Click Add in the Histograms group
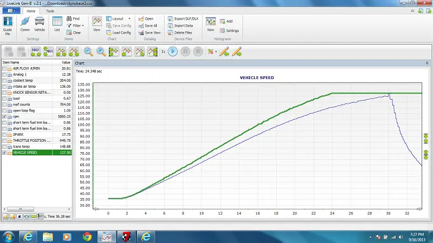The width and height of the screenshot is (433, 243). [x=226, y=21]
